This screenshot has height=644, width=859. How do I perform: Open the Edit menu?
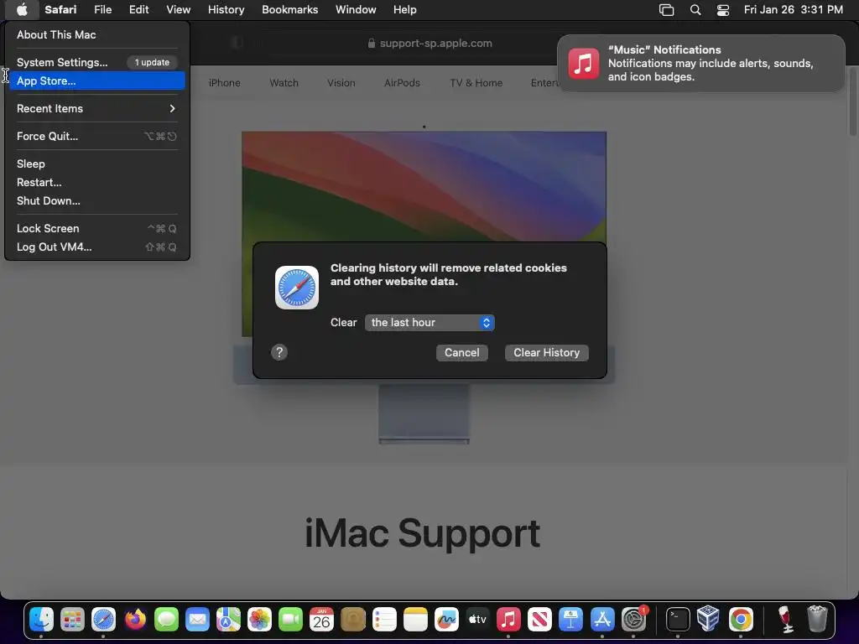click(138, 10)
